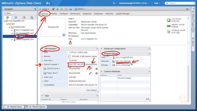Click the Shut Down stop icon
This screenshot has width=197, height=111.
[62, 9]
